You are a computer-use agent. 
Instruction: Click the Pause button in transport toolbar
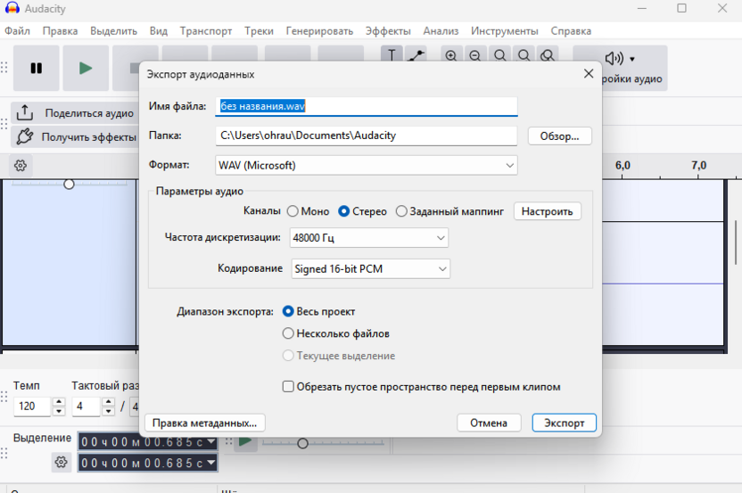pyautogui.click(x=36, y=68)
